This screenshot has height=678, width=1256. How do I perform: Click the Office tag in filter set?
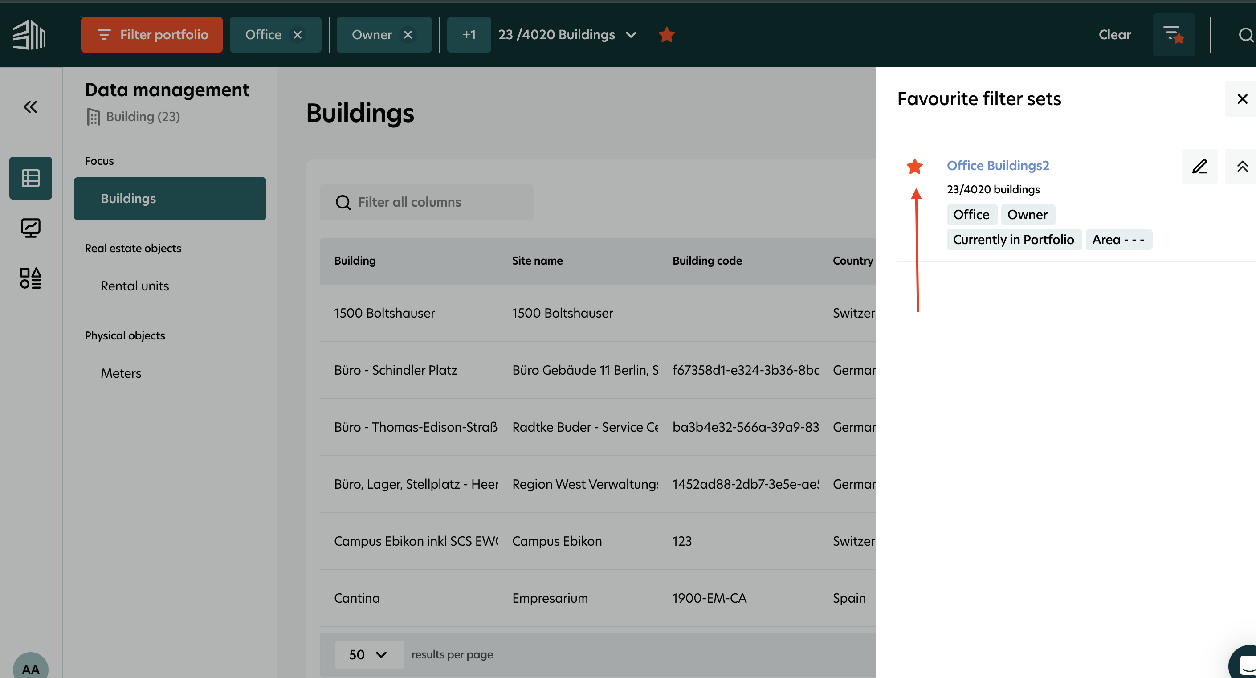click(x=971, y=215)
